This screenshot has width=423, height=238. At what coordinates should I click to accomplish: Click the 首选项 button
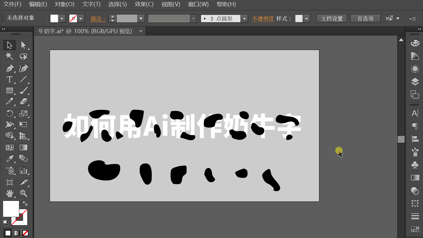coord(365,19)
